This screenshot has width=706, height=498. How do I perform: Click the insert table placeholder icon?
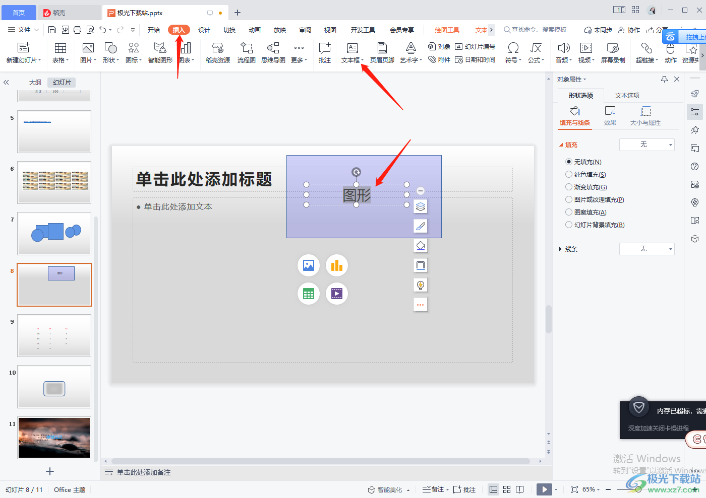(x=309, y=294)
